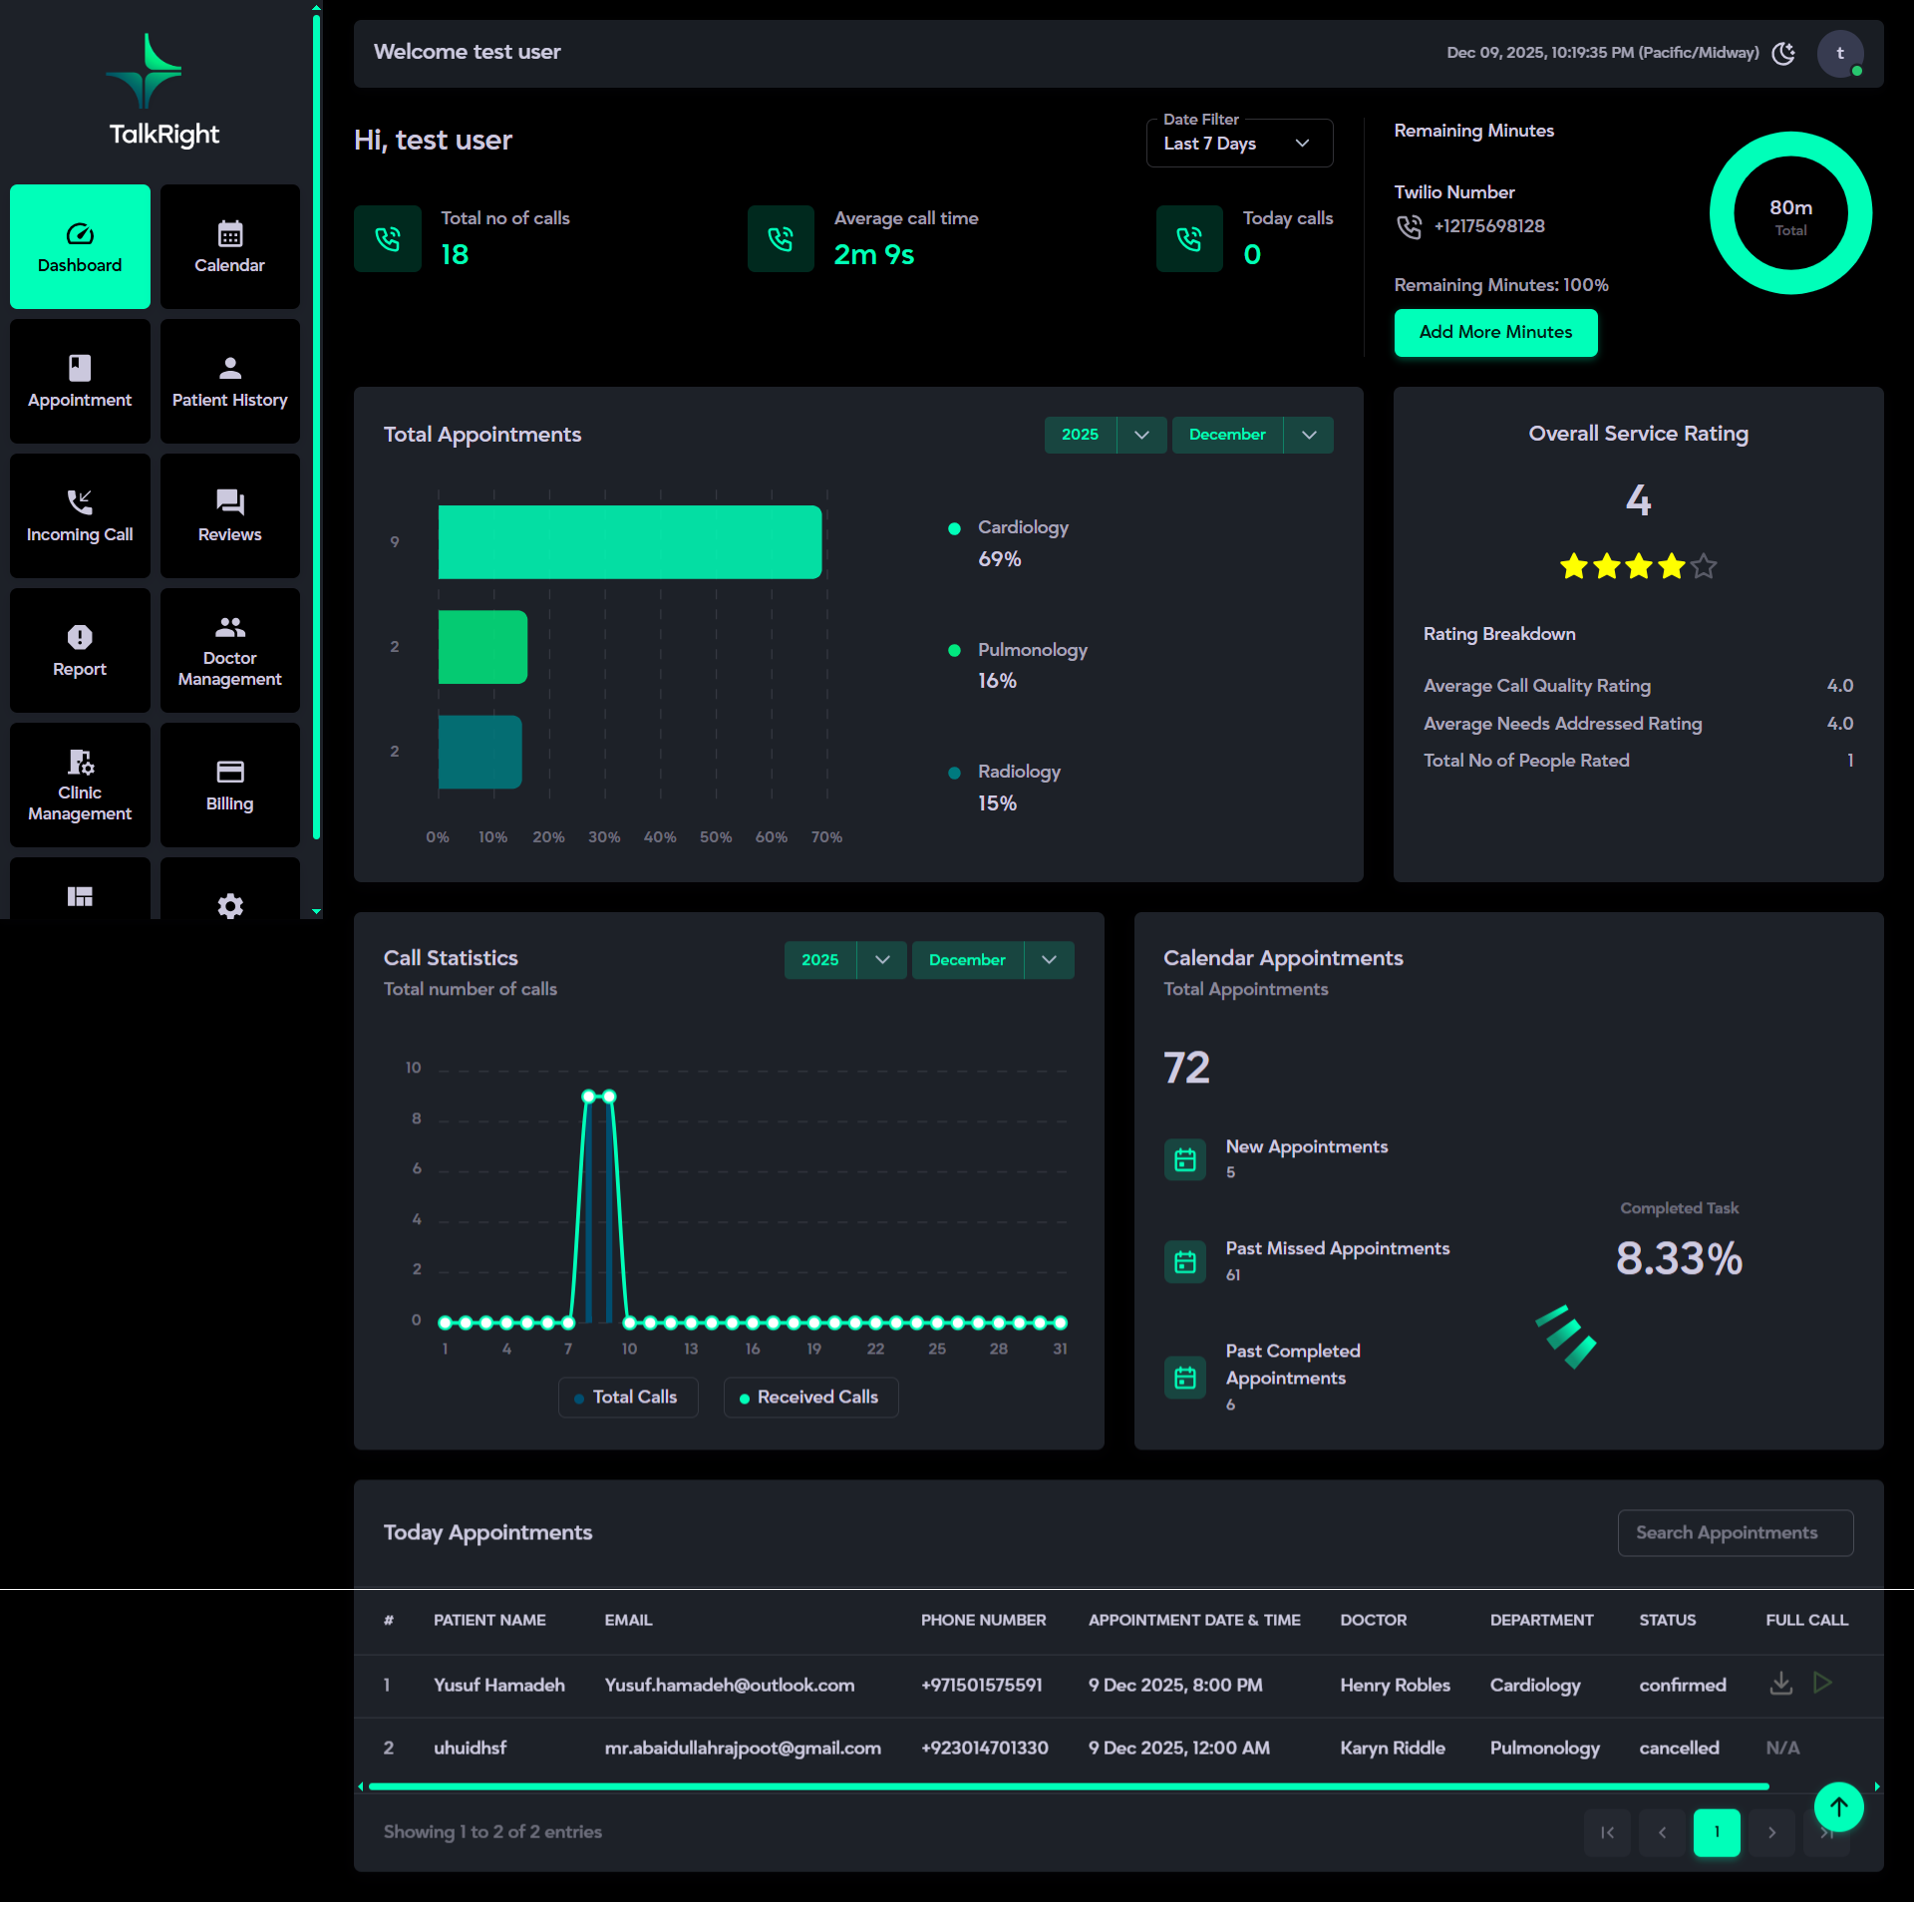This screenshot has height=1905, width=1914.
Task: Go to Billing page
Action: click(229, 785)
